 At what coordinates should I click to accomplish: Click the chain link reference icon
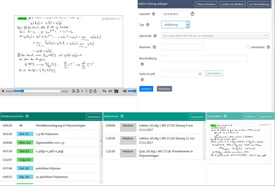pyautogui.click(x=110, y=91)
